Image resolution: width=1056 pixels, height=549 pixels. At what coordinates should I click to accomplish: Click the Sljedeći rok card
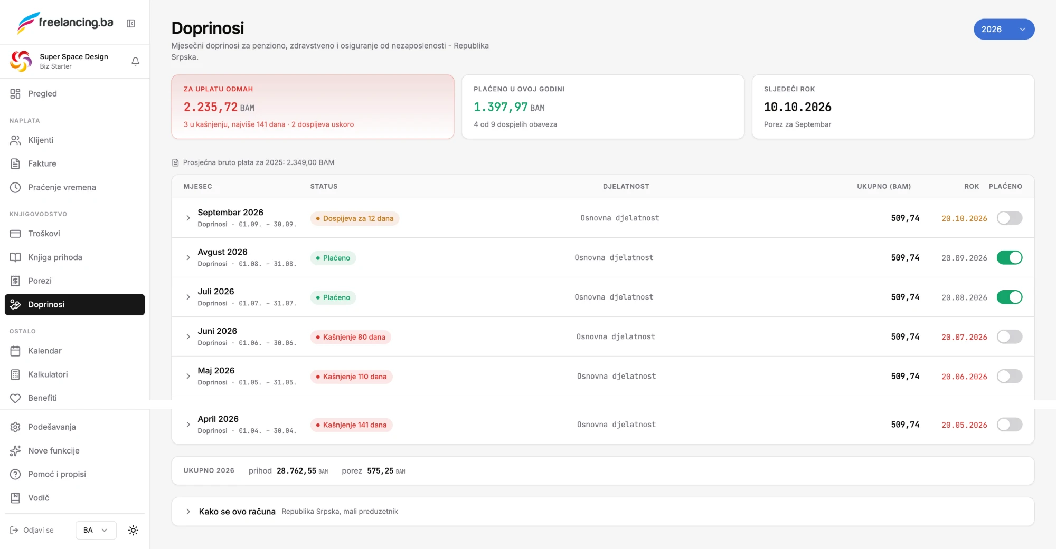tap(893, 107)
